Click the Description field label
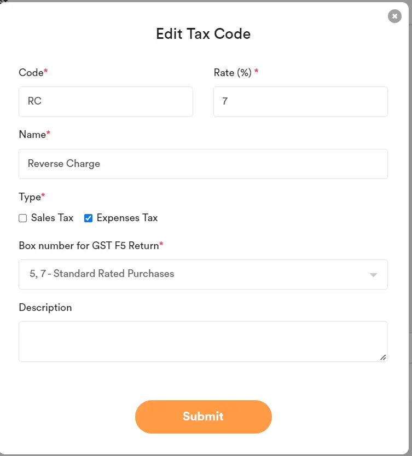The image size is (412, 456). coord(45,308)
